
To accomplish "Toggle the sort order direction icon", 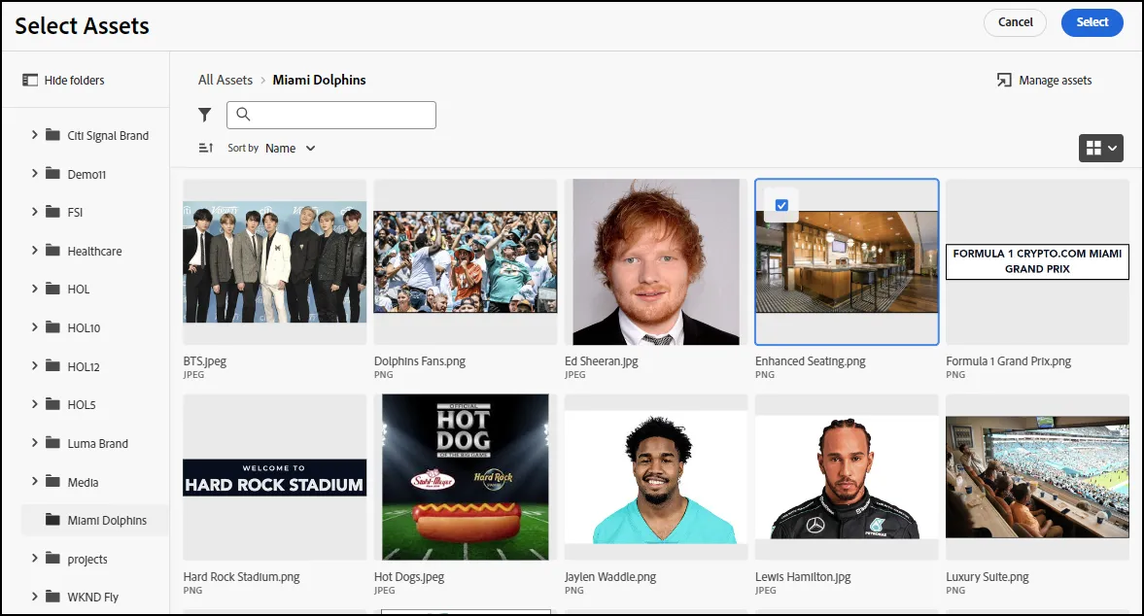I will pos(206,148).
